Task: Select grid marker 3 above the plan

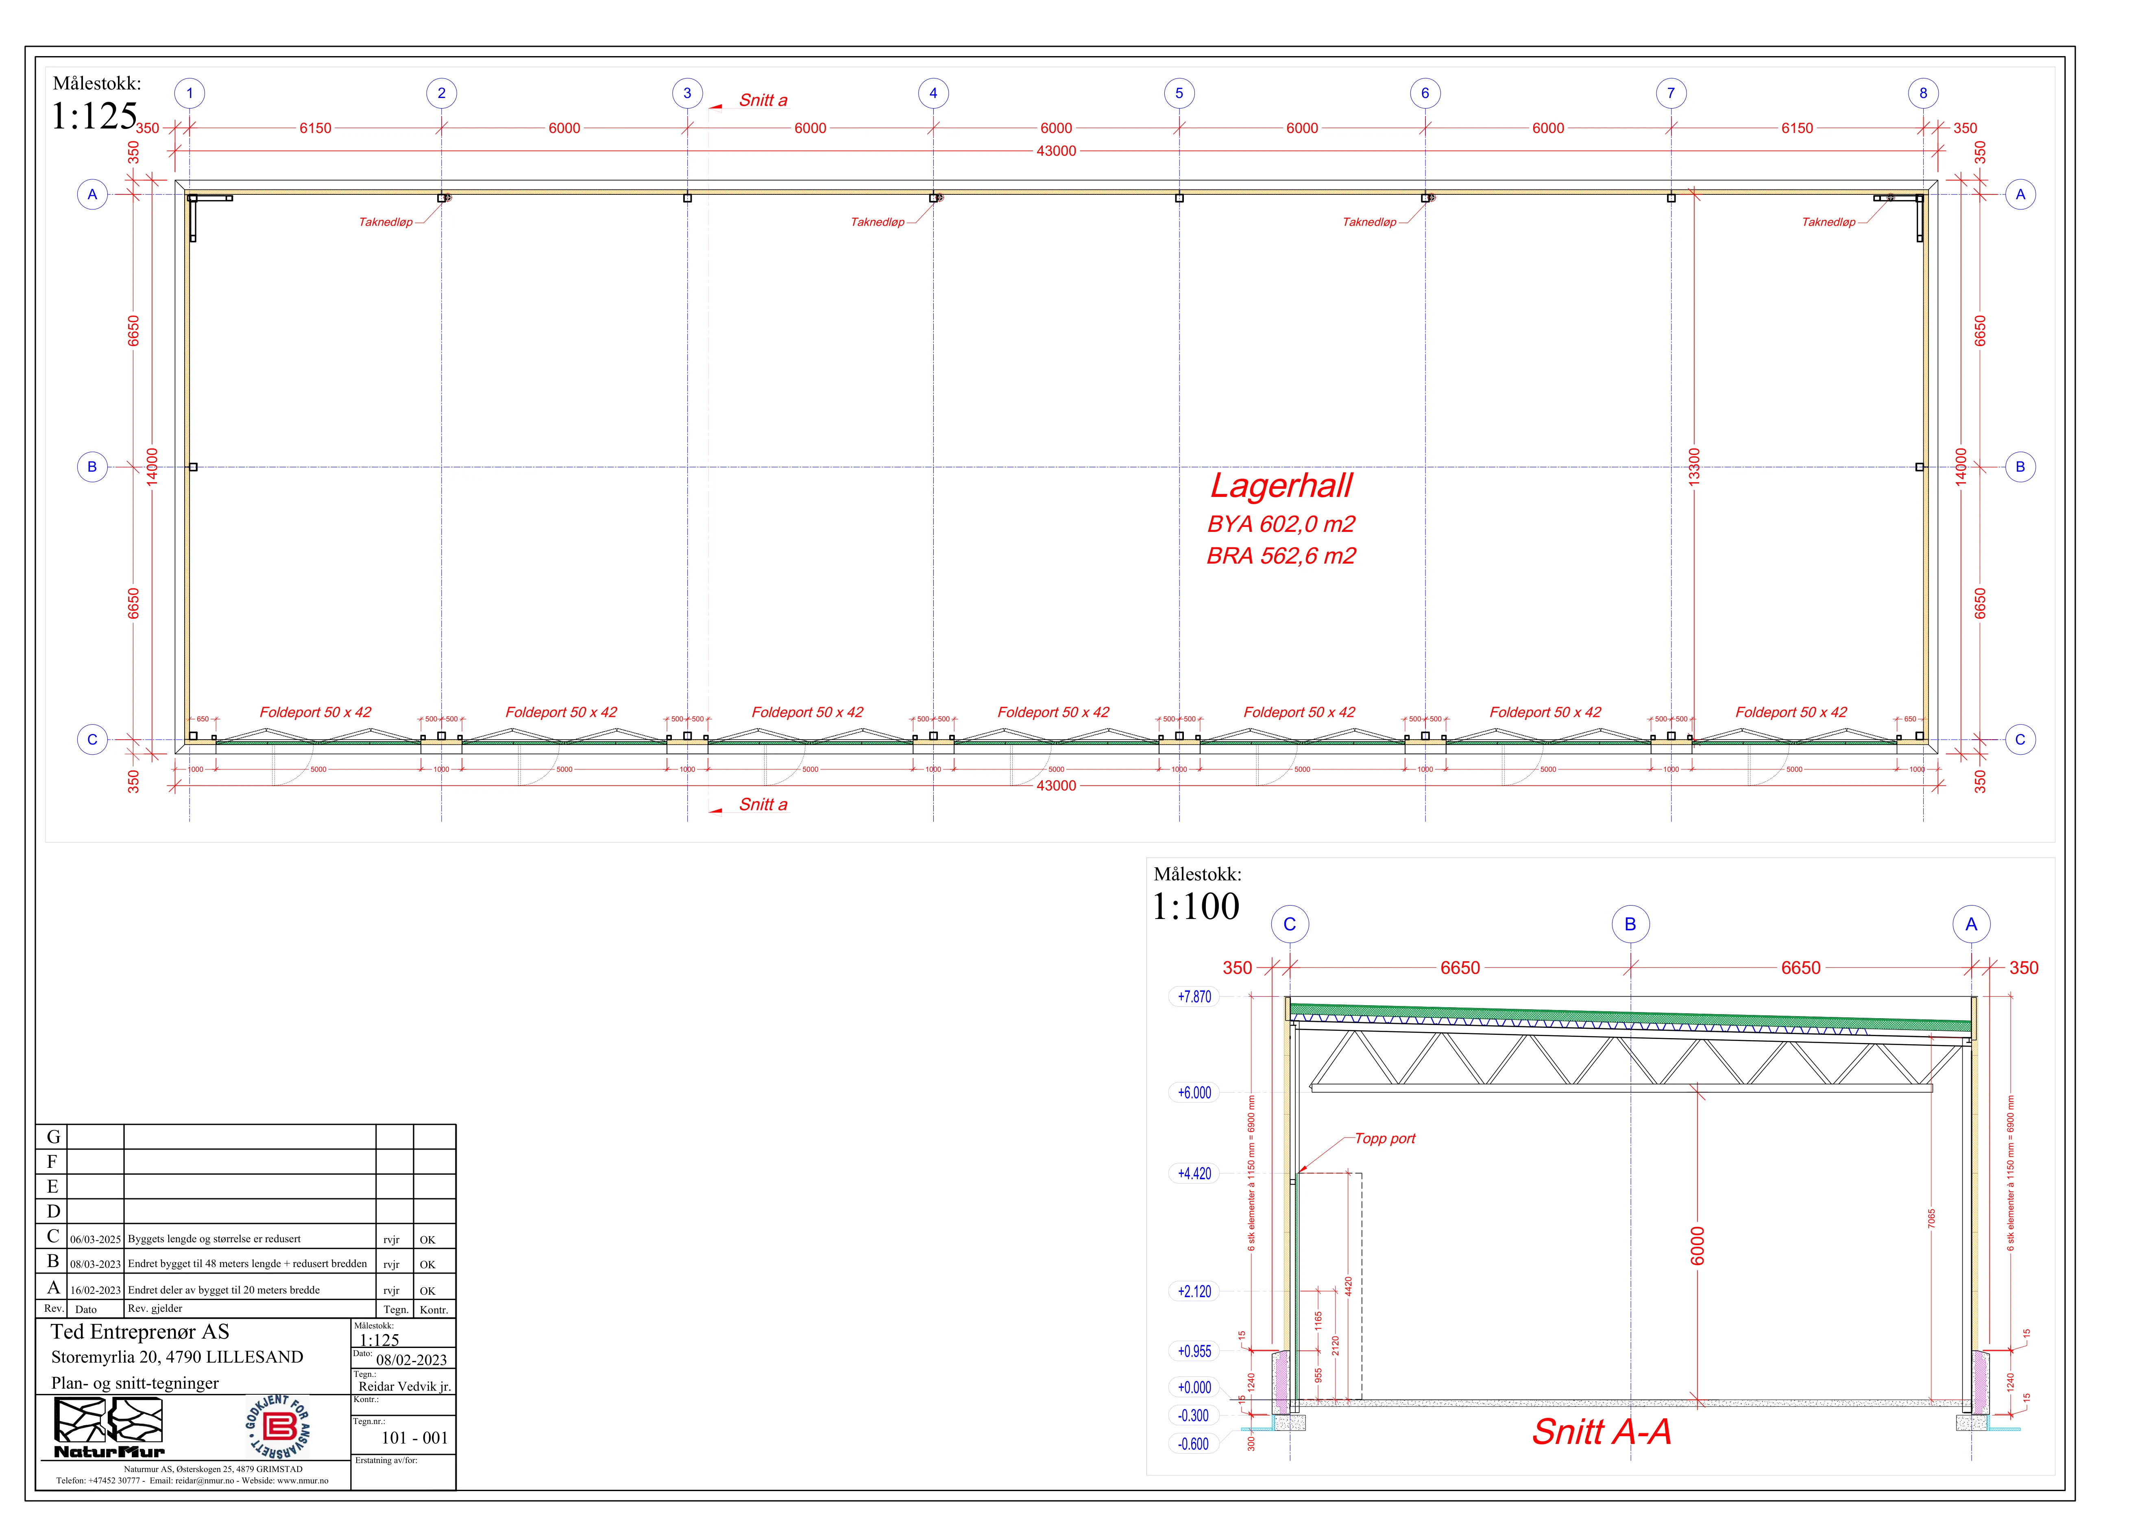Action: [687, 93]
